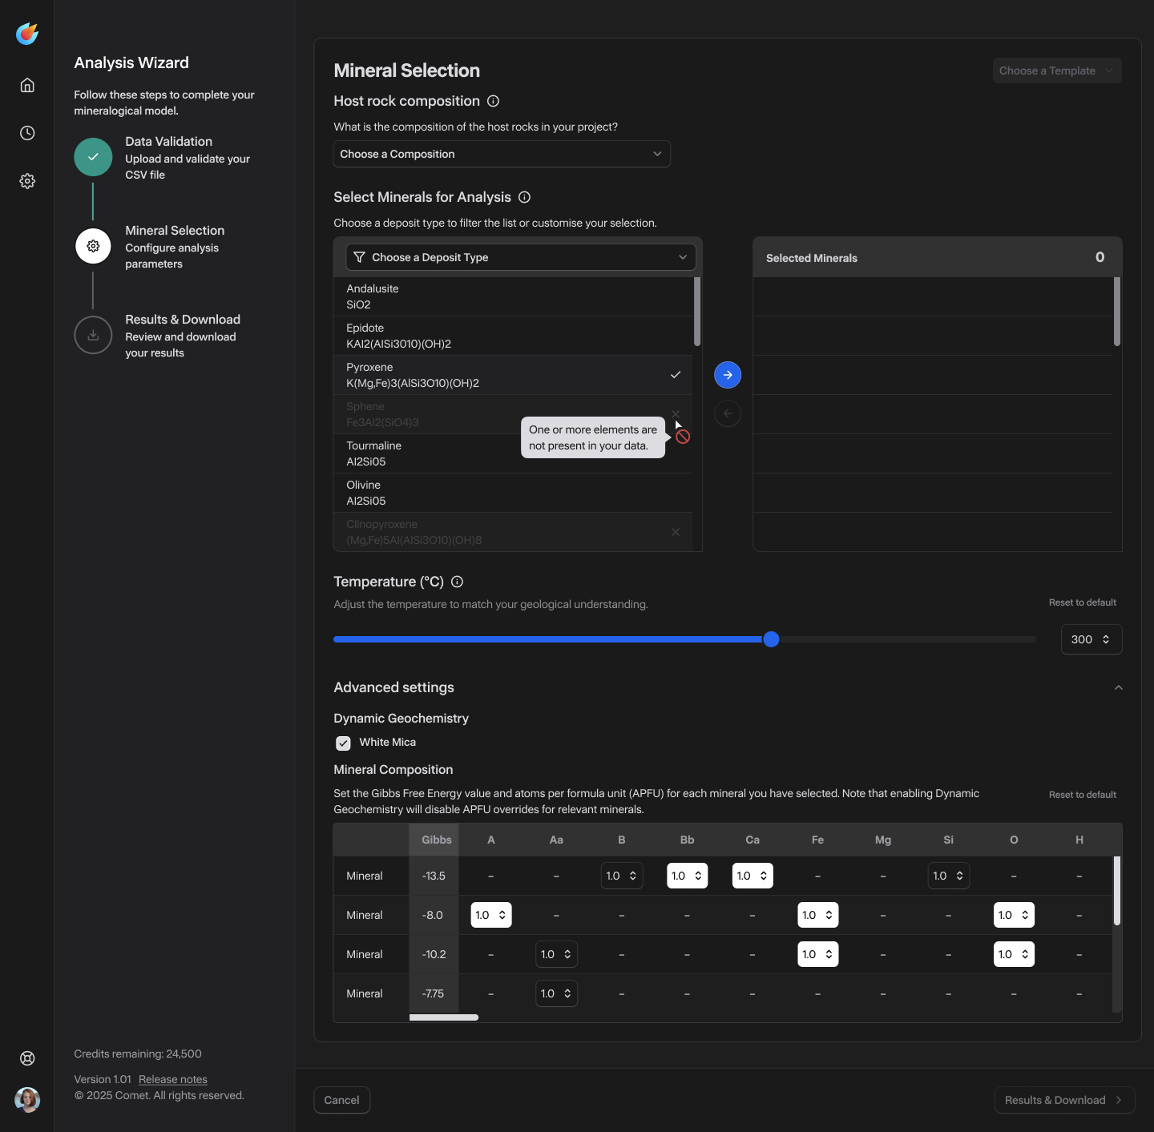Select the Pyroxene mineral row
This screenshot has width=1154, height=1132.
(x=513, y=375)
